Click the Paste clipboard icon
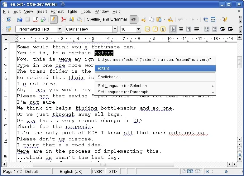244x176 pixels. (159, 19)
